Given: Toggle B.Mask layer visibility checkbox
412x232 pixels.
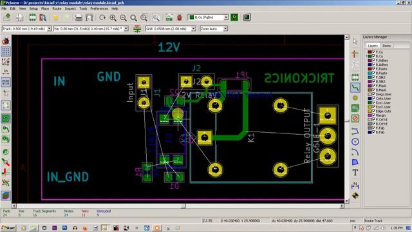Looking at the screenshot, I should point(373,90).
